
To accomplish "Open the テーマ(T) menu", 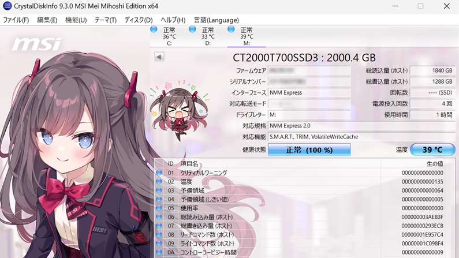I will 106,20.
